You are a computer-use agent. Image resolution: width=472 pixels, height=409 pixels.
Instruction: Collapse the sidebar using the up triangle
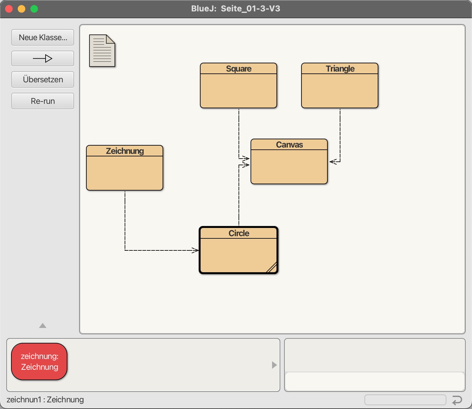click(x=43, y=326)
